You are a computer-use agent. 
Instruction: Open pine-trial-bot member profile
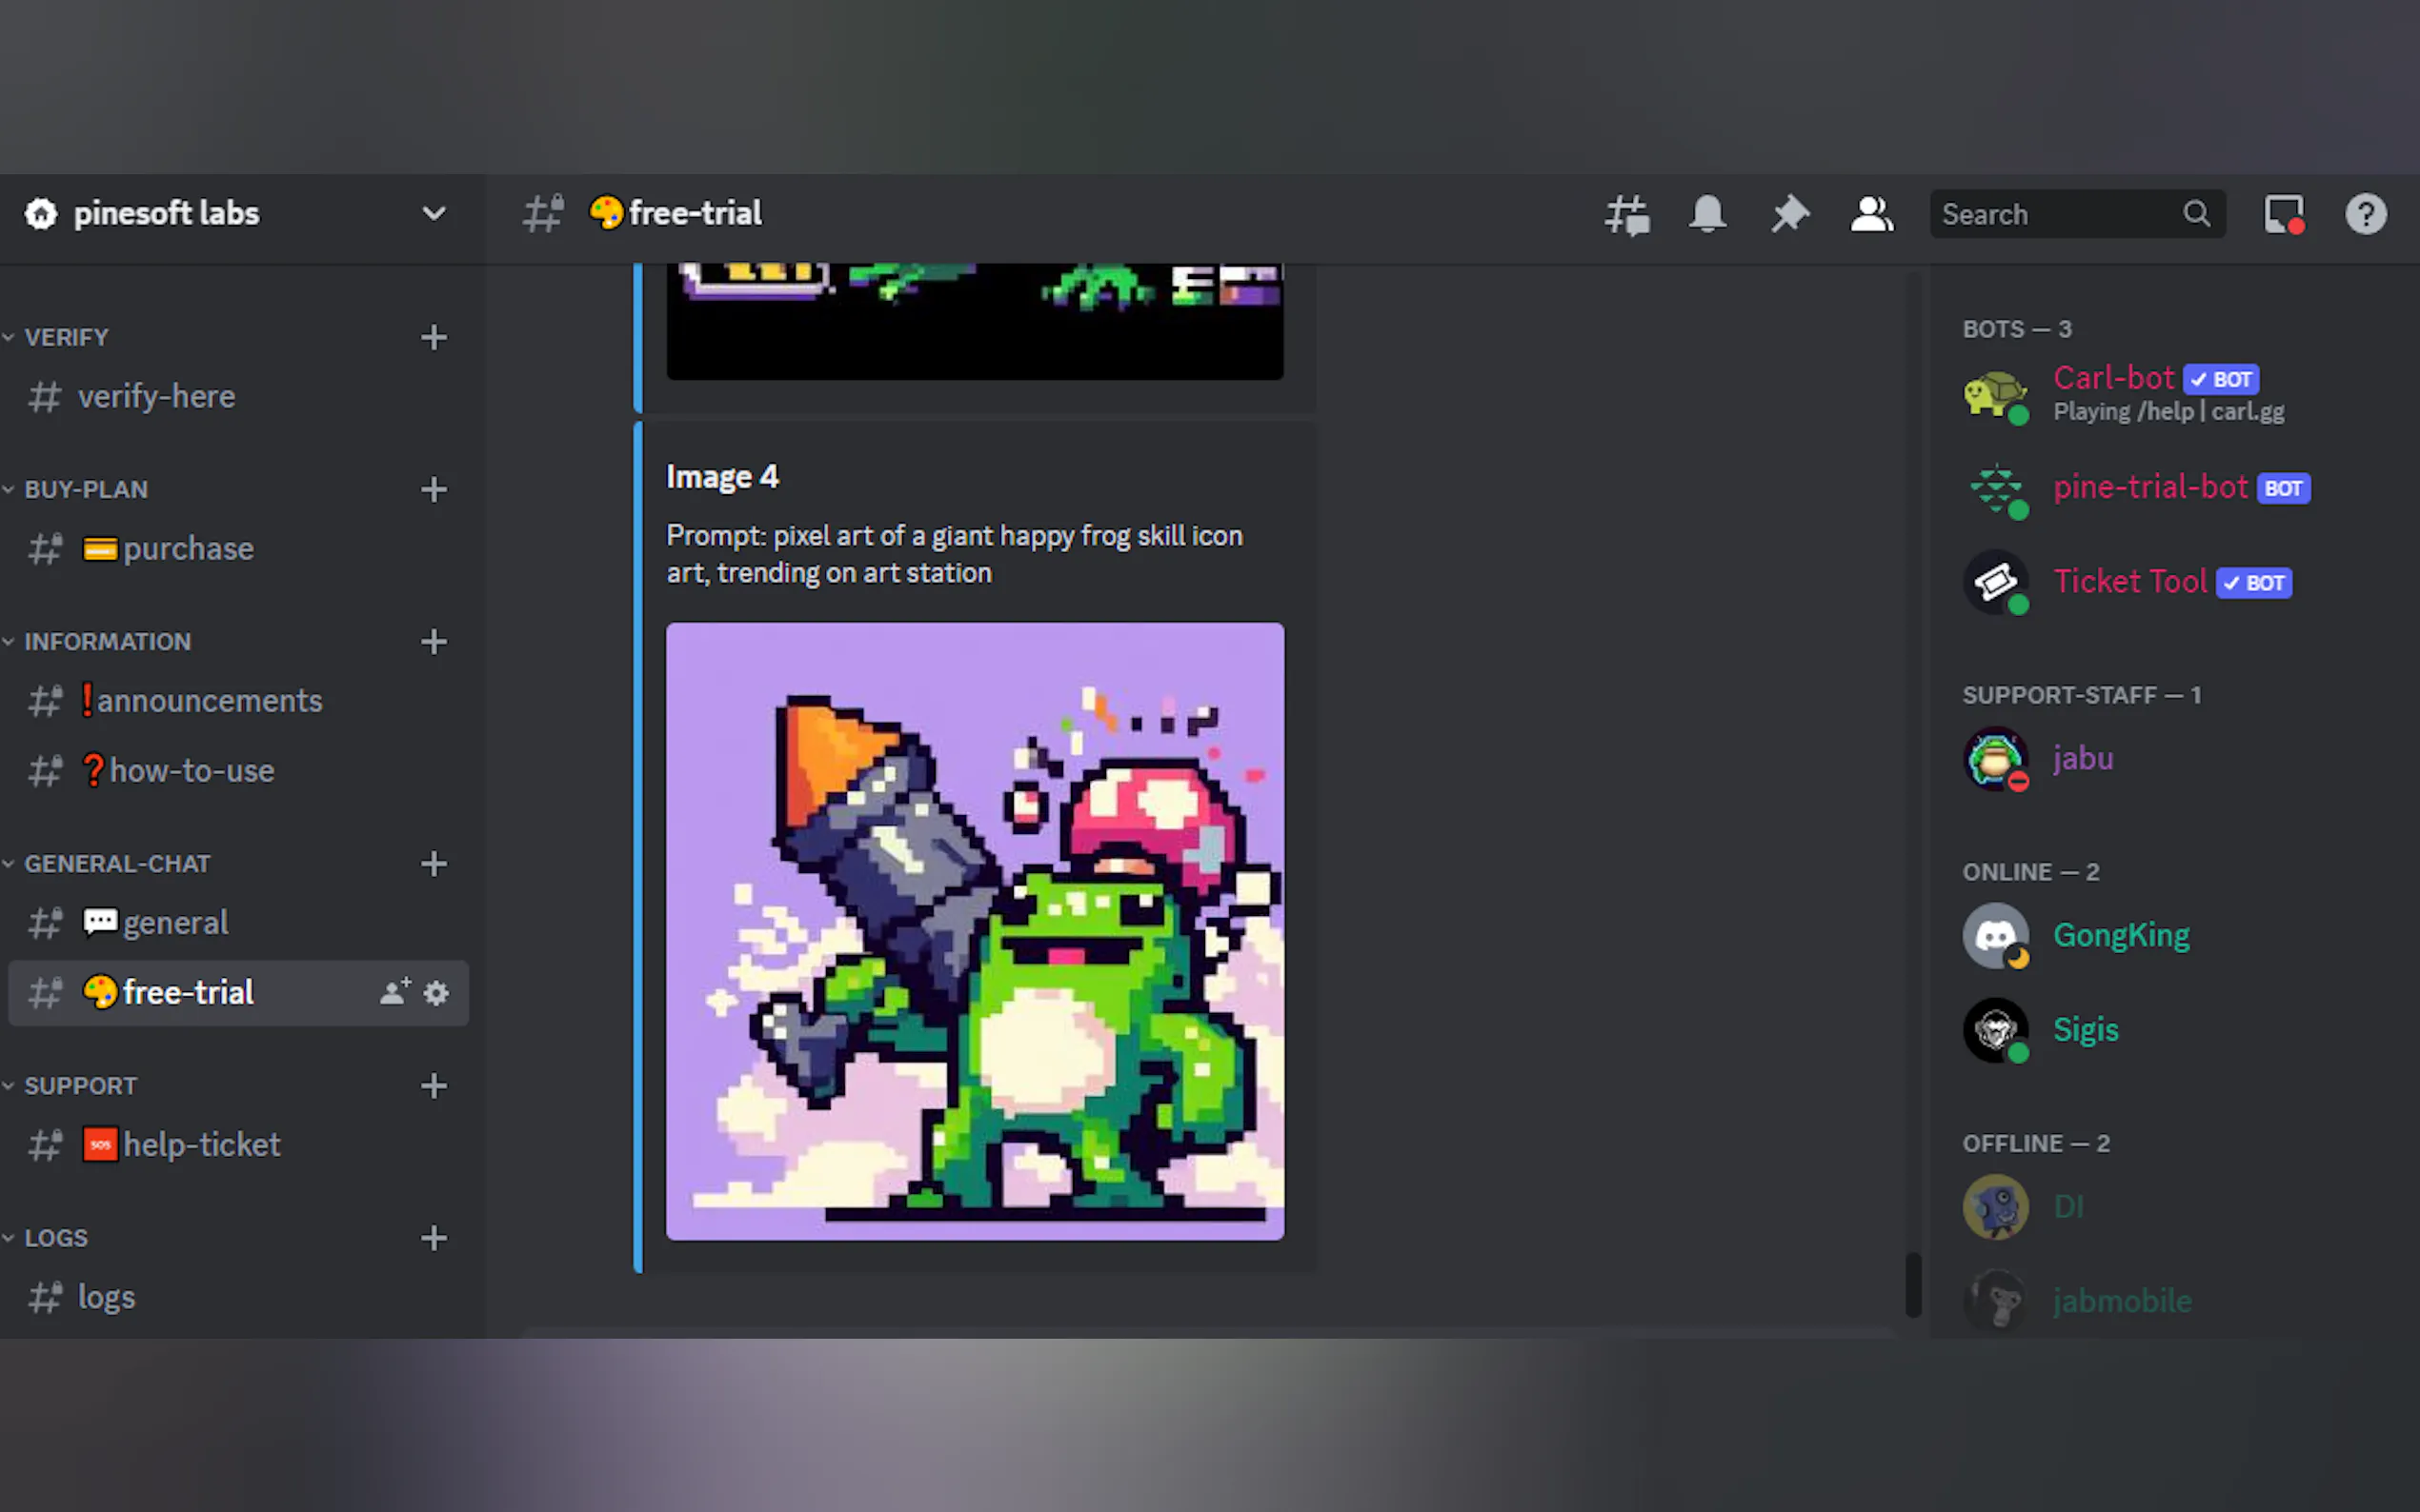click(2148, 487)
